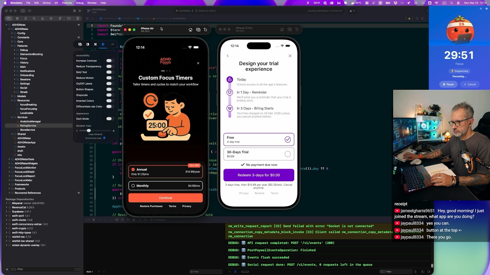Collapse the Features folder in navigator
This screenshot has width=490, height=275.
(11, 46)
